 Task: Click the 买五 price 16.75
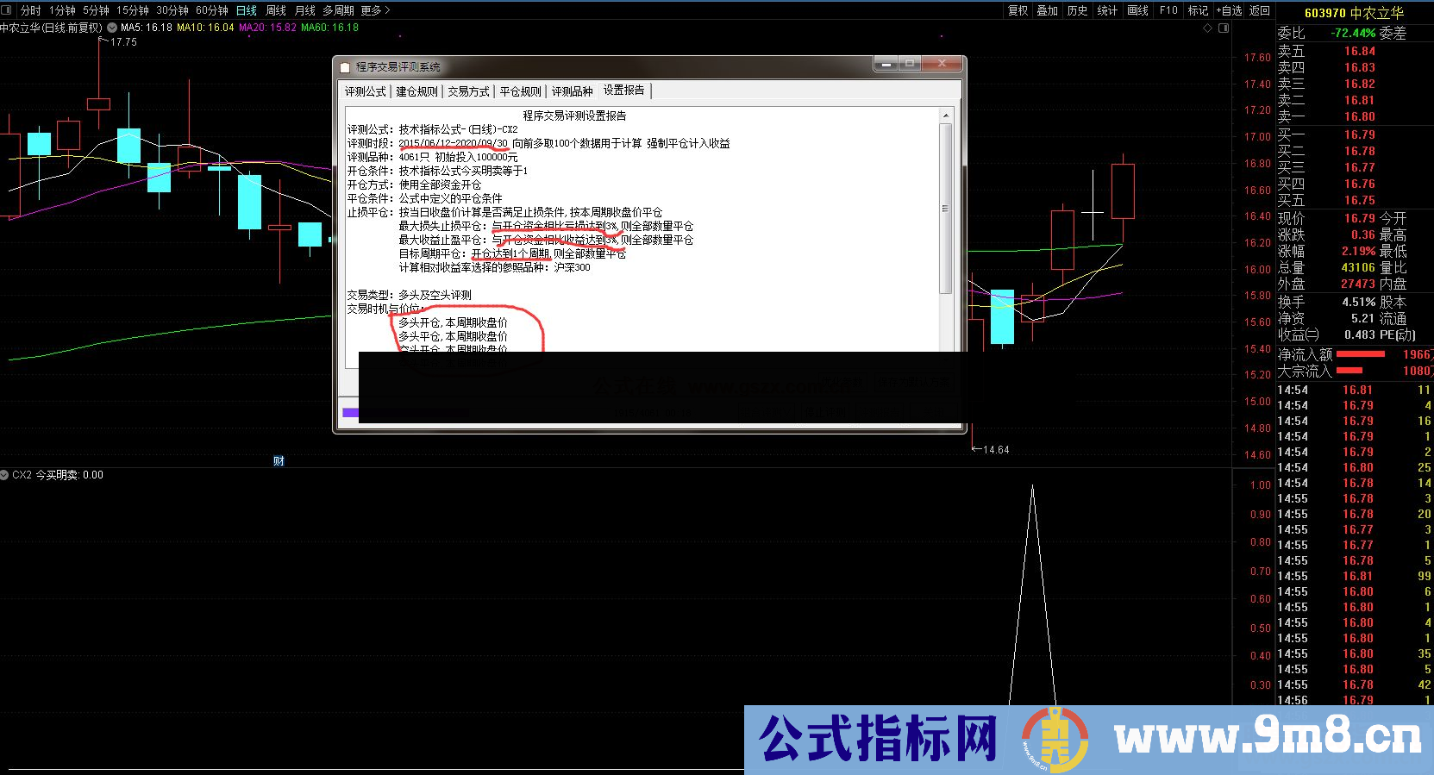[1359, 200]
